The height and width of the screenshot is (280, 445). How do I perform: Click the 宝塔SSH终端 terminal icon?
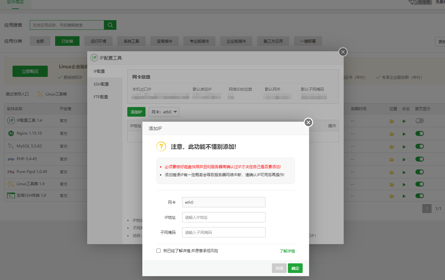point(11,195)
